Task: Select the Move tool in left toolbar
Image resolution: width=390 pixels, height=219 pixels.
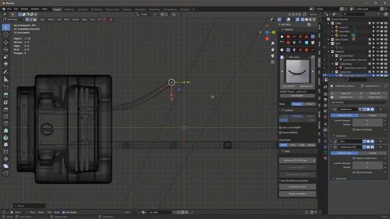Action: click(6, 42)
